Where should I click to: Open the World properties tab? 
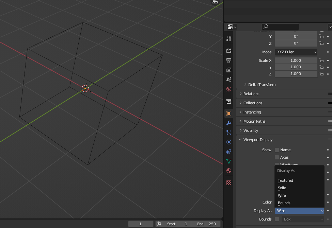[229, 89]
